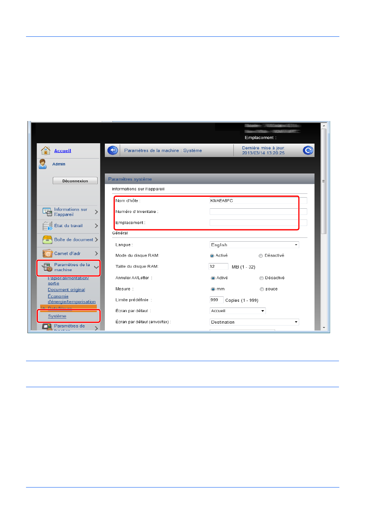The width and height of the screenshot is (365, 517).
Task: Click the blue back arrow icon
Action: coord(112,151)
